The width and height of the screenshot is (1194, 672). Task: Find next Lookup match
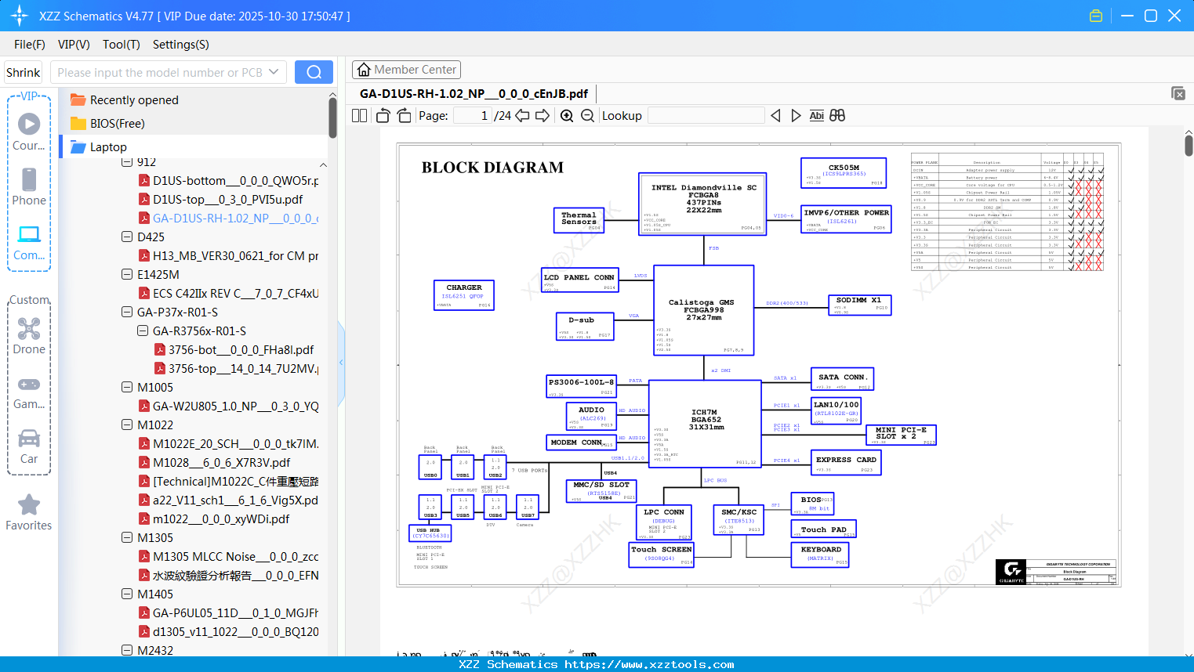click(796, 115)
